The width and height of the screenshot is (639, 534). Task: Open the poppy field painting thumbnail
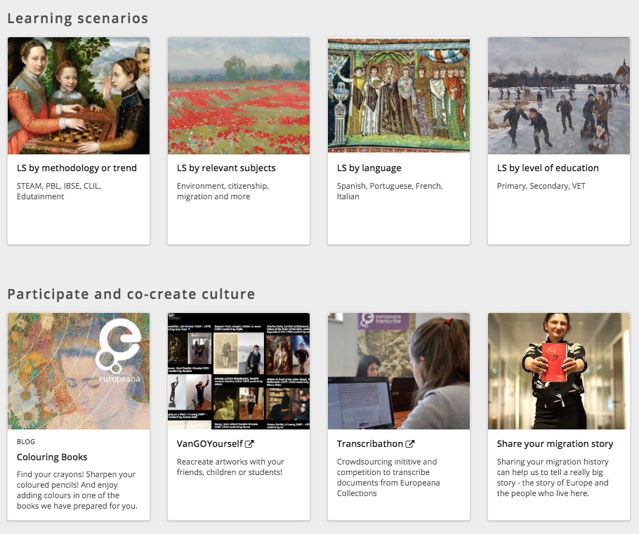click(x=239, y=95)
